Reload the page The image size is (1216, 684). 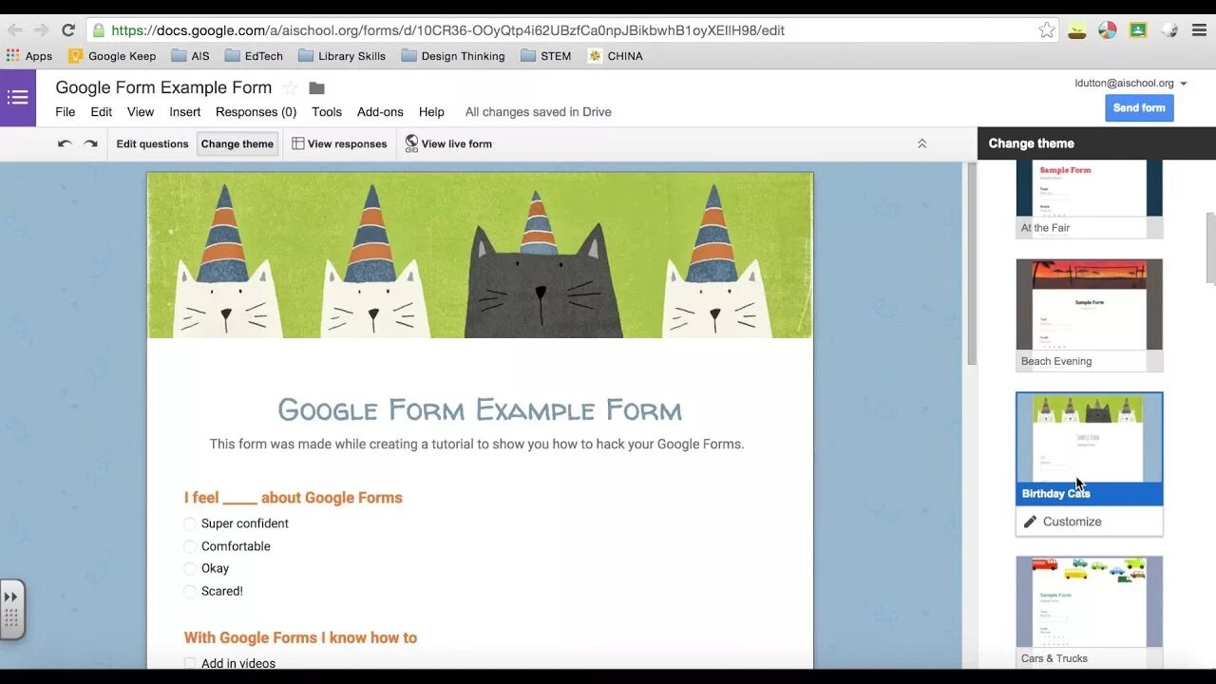pos(67,30)
